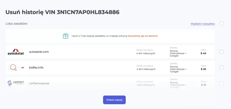Click the Wybierz wszystko link
This screenshot has height=109, width=231.
(x=202, y=24)
